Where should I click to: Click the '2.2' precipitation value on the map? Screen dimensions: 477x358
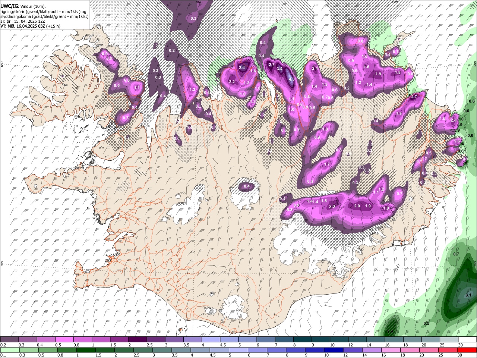click(x=231, y=82)
